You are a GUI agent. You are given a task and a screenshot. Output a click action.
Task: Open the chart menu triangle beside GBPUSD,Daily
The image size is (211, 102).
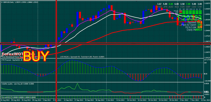[2, 3]
